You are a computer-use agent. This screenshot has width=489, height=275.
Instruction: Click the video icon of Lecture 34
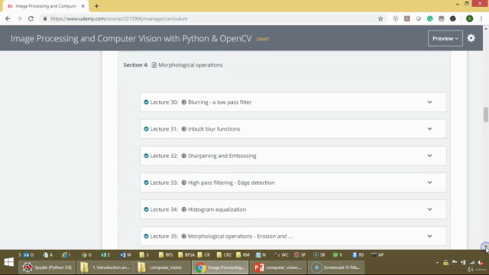[x=183, y=209]
